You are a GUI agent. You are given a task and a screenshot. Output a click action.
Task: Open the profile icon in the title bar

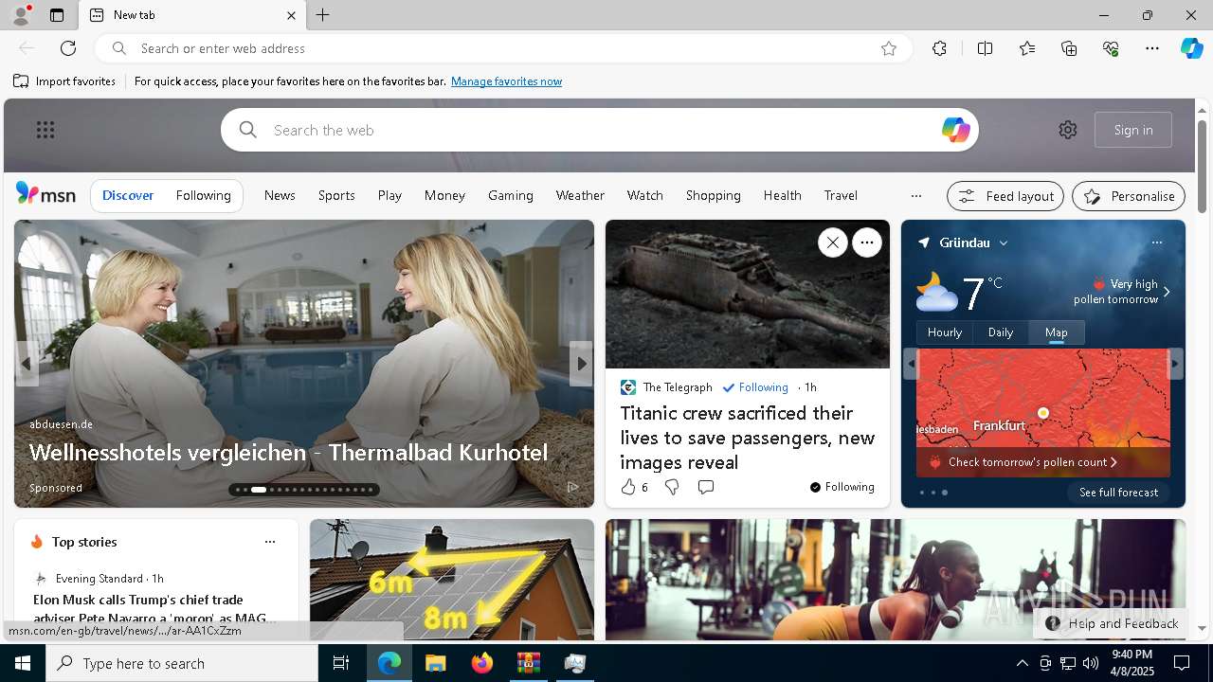20,15
